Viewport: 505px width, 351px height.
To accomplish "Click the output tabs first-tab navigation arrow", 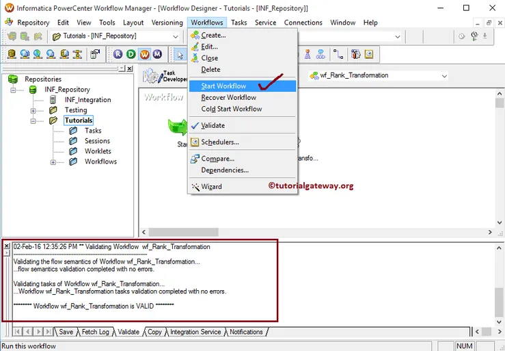I will 17,332.
